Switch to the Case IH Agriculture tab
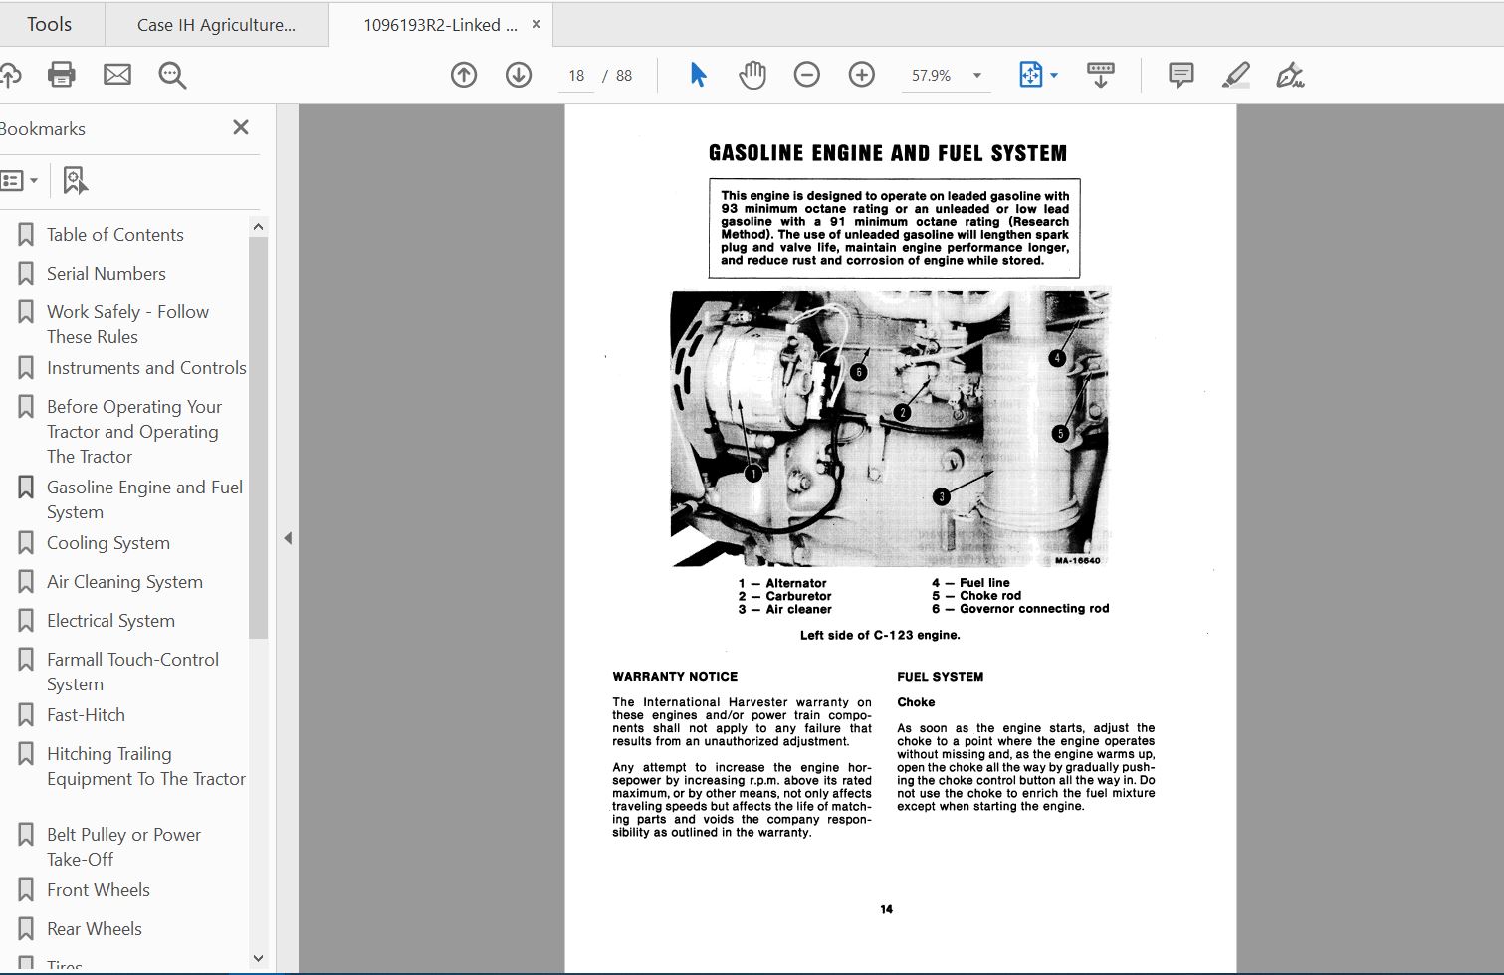Screen dimensions: 1504x975 pos(216,25)
